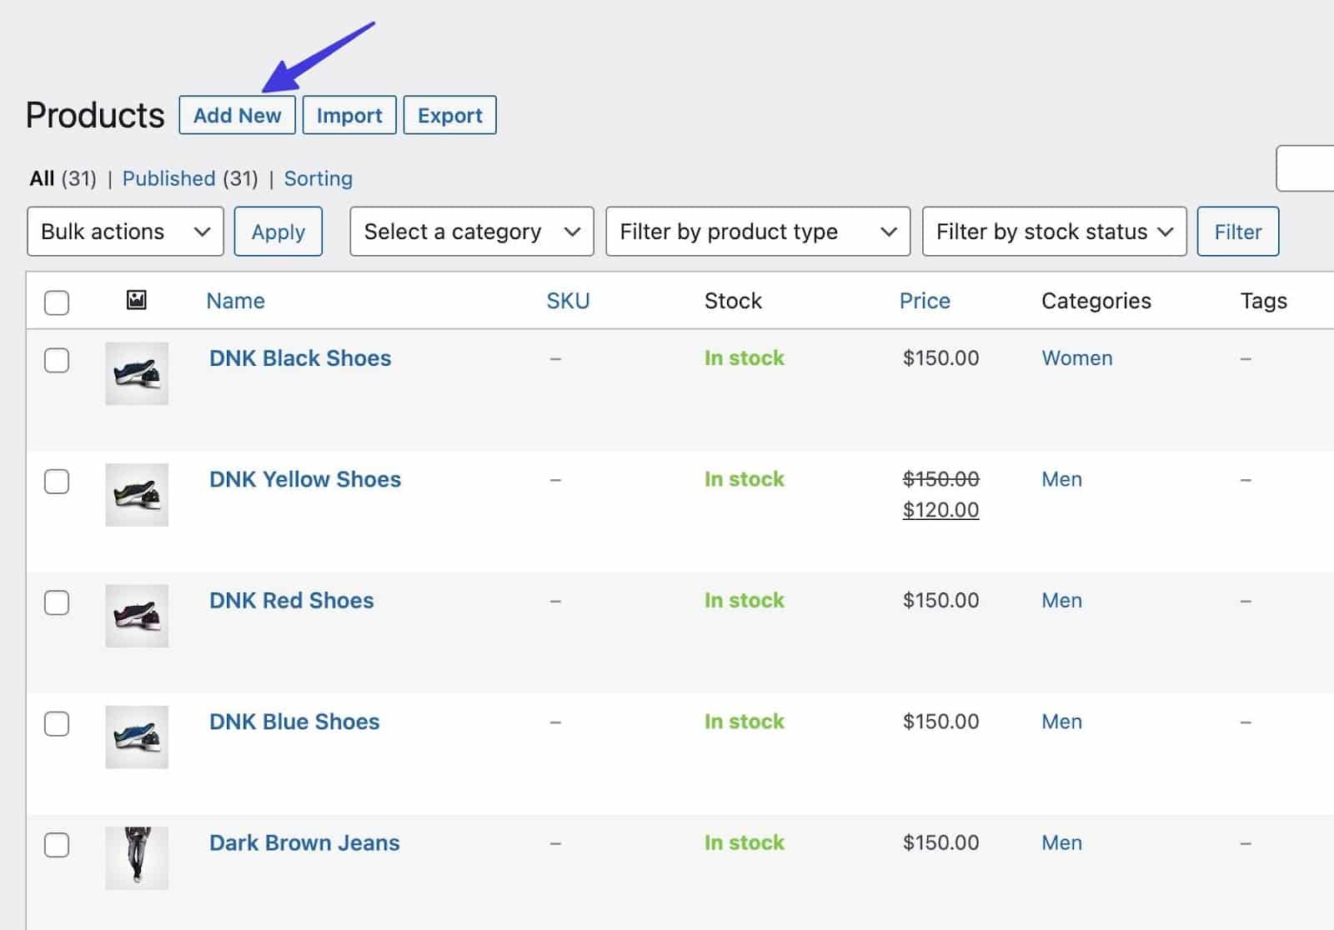The width and height of the screenshot is (1334, 930).
Task: Select all products with the header checkbox
Action: click(57, 302)
